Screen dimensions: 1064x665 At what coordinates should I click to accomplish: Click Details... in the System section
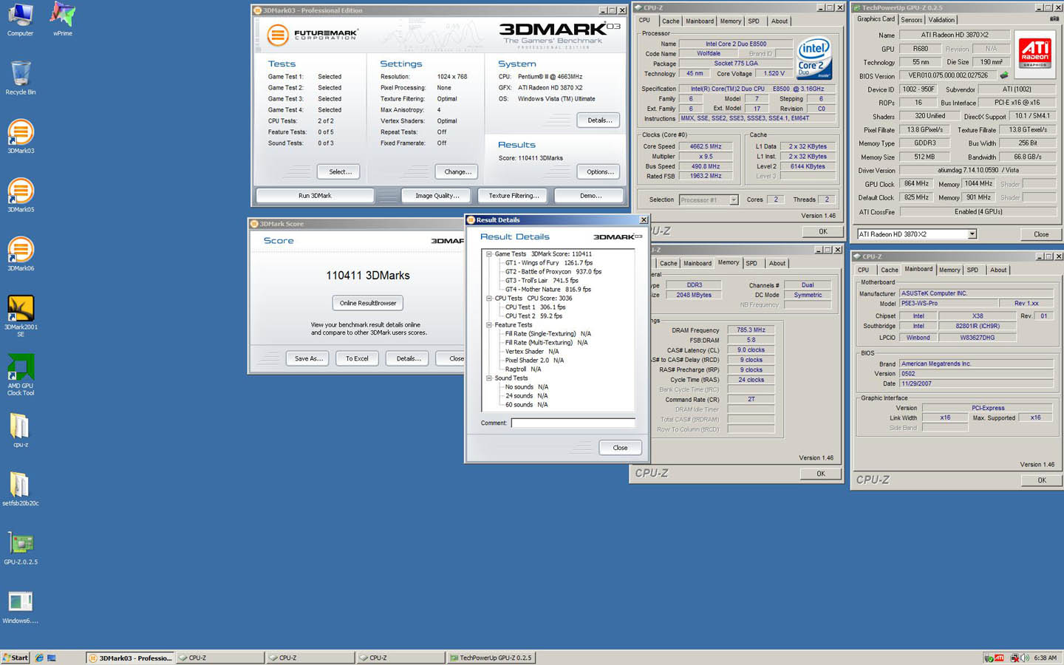[598, 120]
